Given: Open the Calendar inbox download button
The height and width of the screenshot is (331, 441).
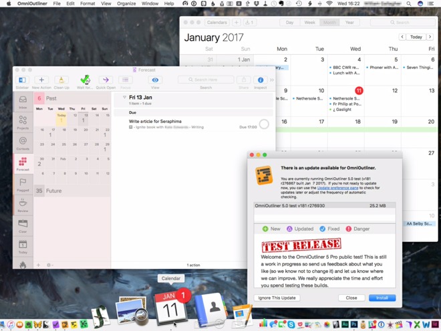Looking at the screenshot, I should point(249,22).
